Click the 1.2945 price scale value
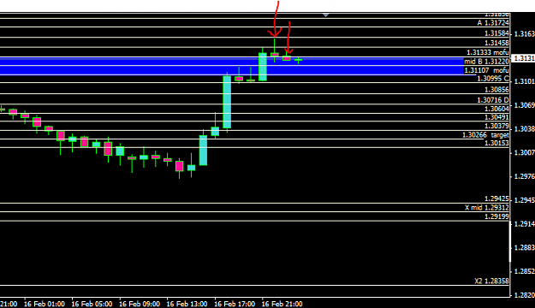The width and height of the screenshot is (535, 308). click(525, 200)
